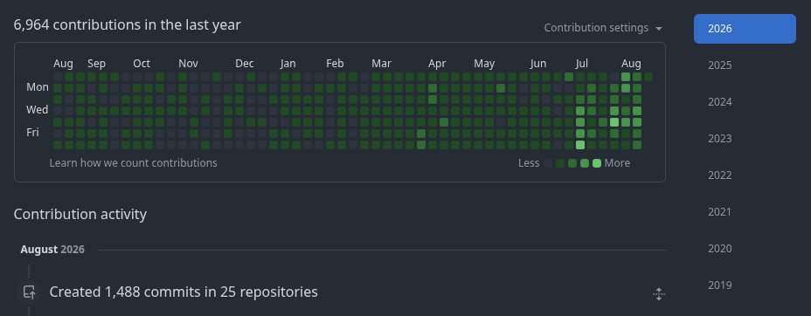Click the lightest 'Less' legend swatch
The width and height of the screenshot is (811, 316).
pos(548,164)
